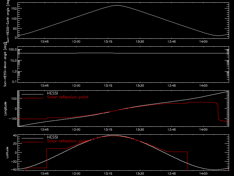Click the Sun-HESSI-Moon angle axis label
234x176 pixels.
pos(5,65)
